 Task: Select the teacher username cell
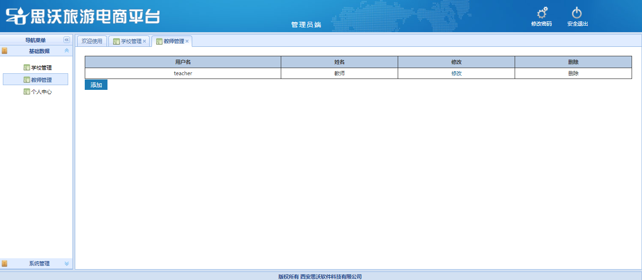[183, 73]
